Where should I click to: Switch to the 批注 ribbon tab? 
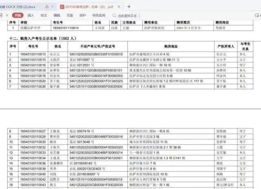44,15
